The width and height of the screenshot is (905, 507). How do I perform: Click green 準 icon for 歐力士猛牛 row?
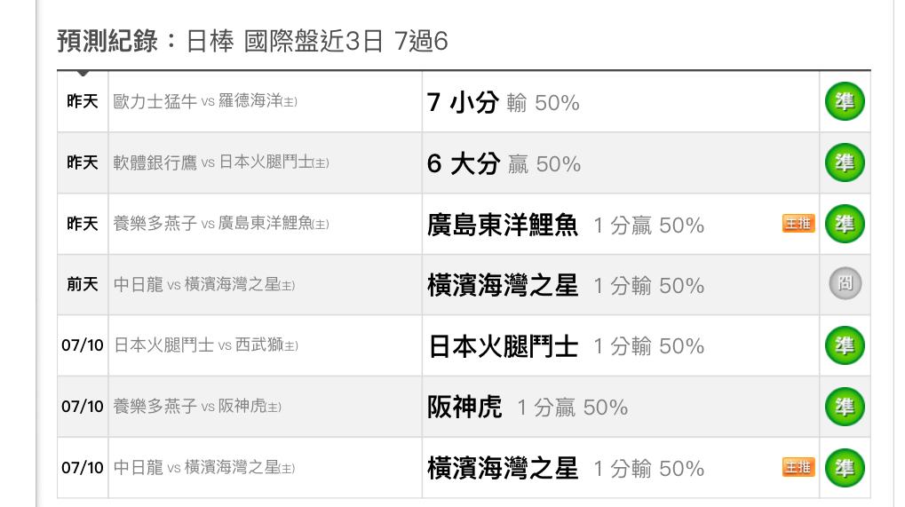tap(845, 101)
